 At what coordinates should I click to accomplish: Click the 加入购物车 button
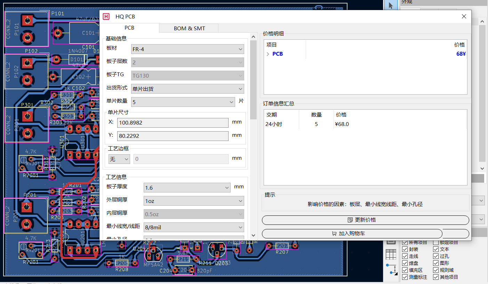pos(352,234)
